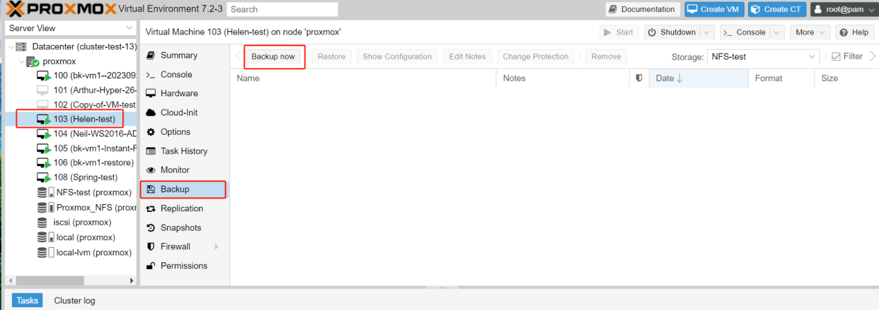Click the Restore button

[x=331, y=57]
